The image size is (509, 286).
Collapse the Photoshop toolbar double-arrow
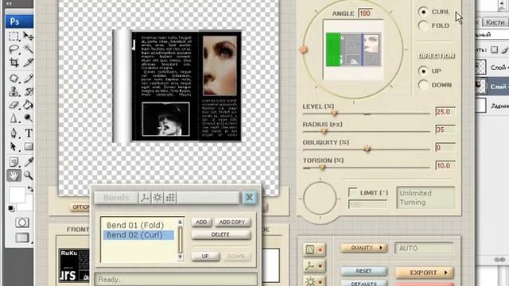coord(9,3)
